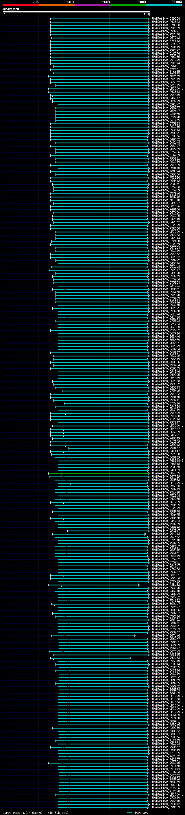The width and height of the screenshot is (185, 815).
Task: Click UniRef100_P49106 identifier
Action: pos(166,209)
